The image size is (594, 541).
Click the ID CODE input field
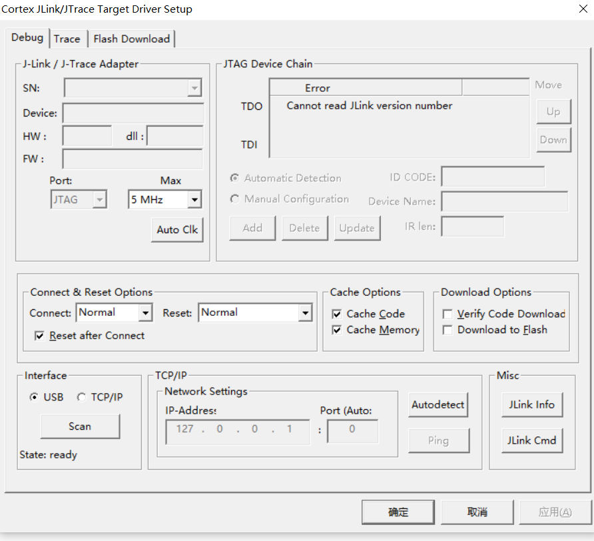click(493, 177)
